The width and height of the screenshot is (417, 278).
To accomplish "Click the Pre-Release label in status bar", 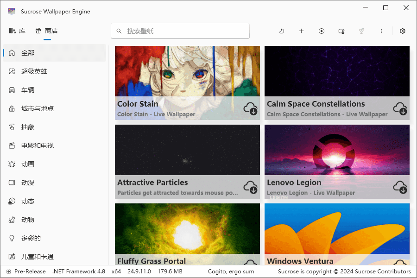I will pos(30,272).
